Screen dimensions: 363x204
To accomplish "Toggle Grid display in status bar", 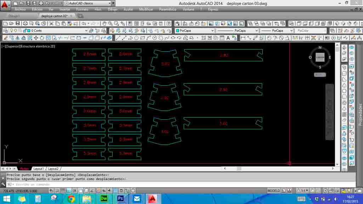I will [63, 191].
